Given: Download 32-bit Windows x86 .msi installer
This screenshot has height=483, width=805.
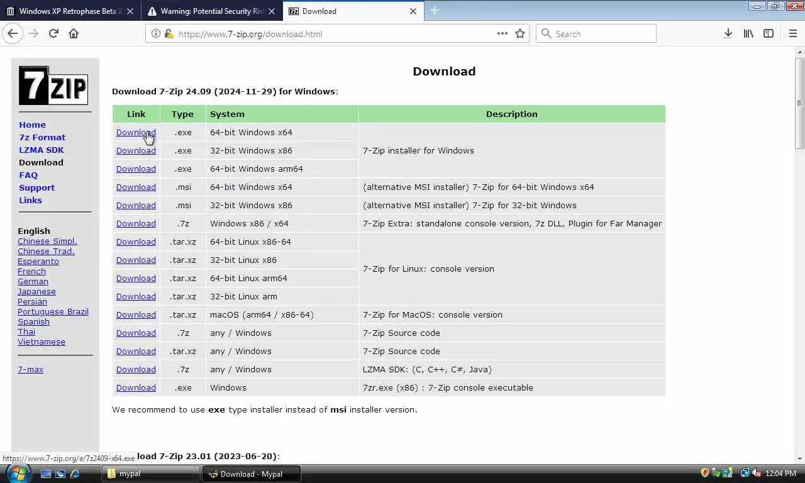Looking at the screenshot, I should click(136, 205).
